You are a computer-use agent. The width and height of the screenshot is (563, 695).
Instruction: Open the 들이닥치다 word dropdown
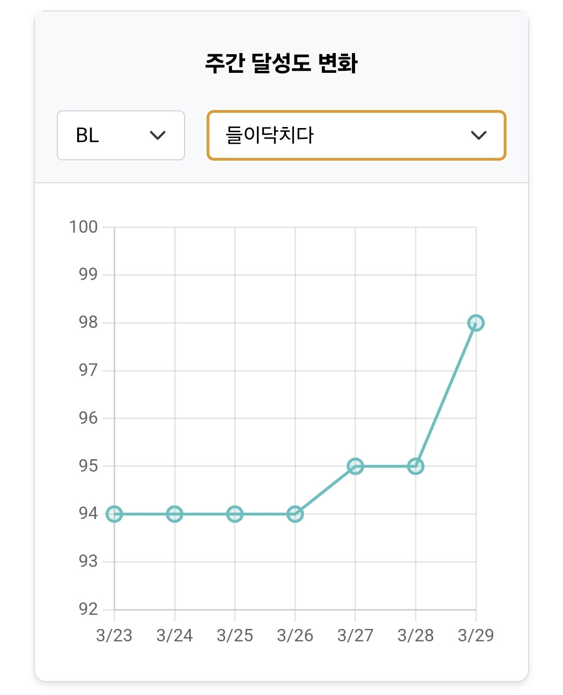(356, 135)
